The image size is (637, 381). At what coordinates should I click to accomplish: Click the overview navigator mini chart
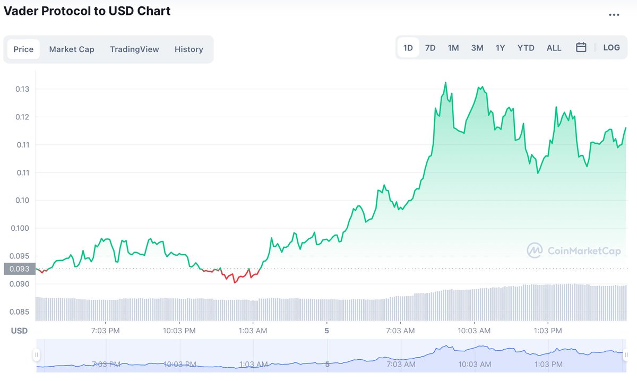click(x=331, y=354)
